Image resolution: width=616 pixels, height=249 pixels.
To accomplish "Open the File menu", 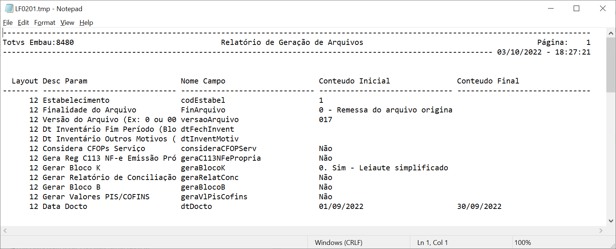I will coord(8,23).
